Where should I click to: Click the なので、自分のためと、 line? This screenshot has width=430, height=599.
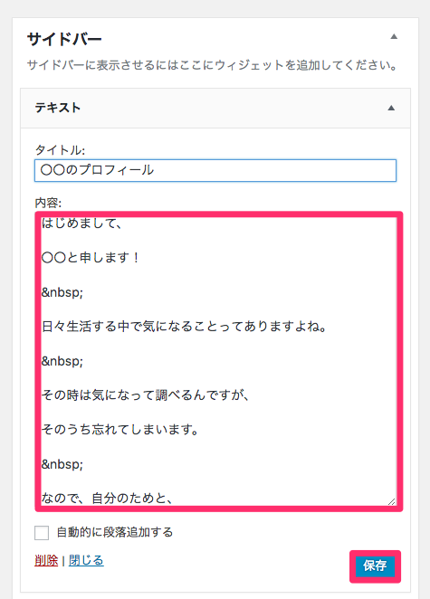coord(108,499)
